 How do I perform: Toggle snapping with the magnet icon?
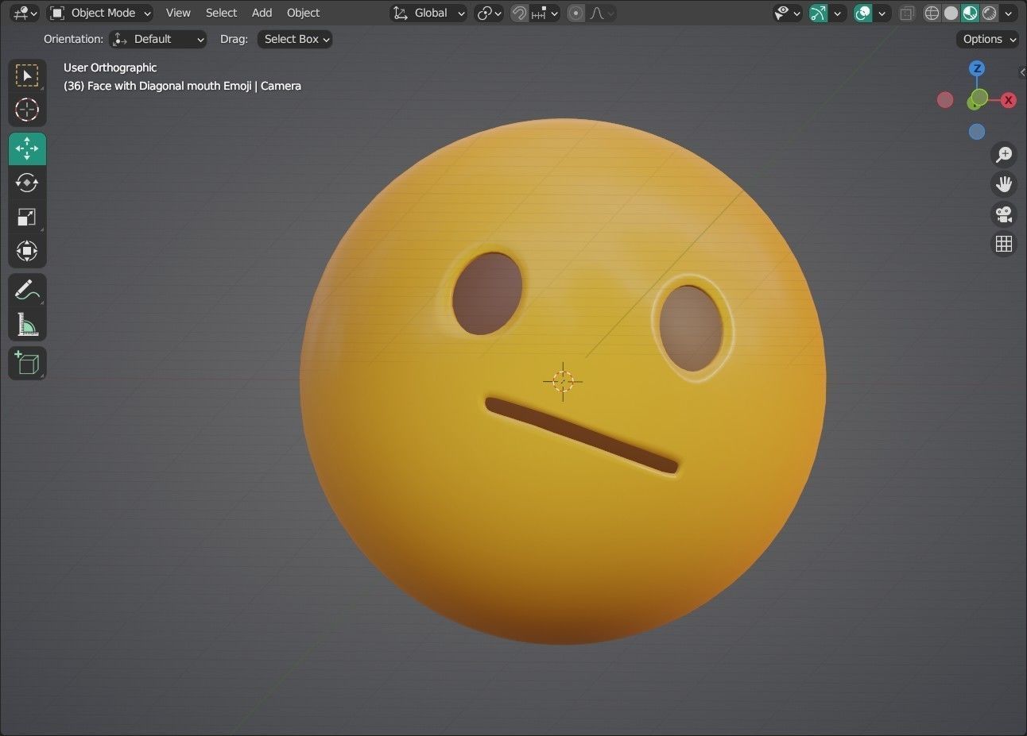point(517,13)
